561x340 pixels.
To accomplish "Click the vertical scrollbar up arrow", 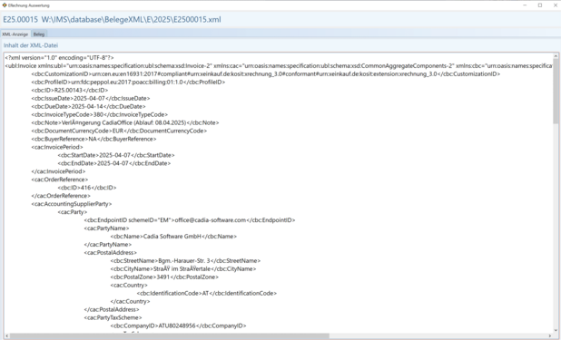I will (556, 56).
